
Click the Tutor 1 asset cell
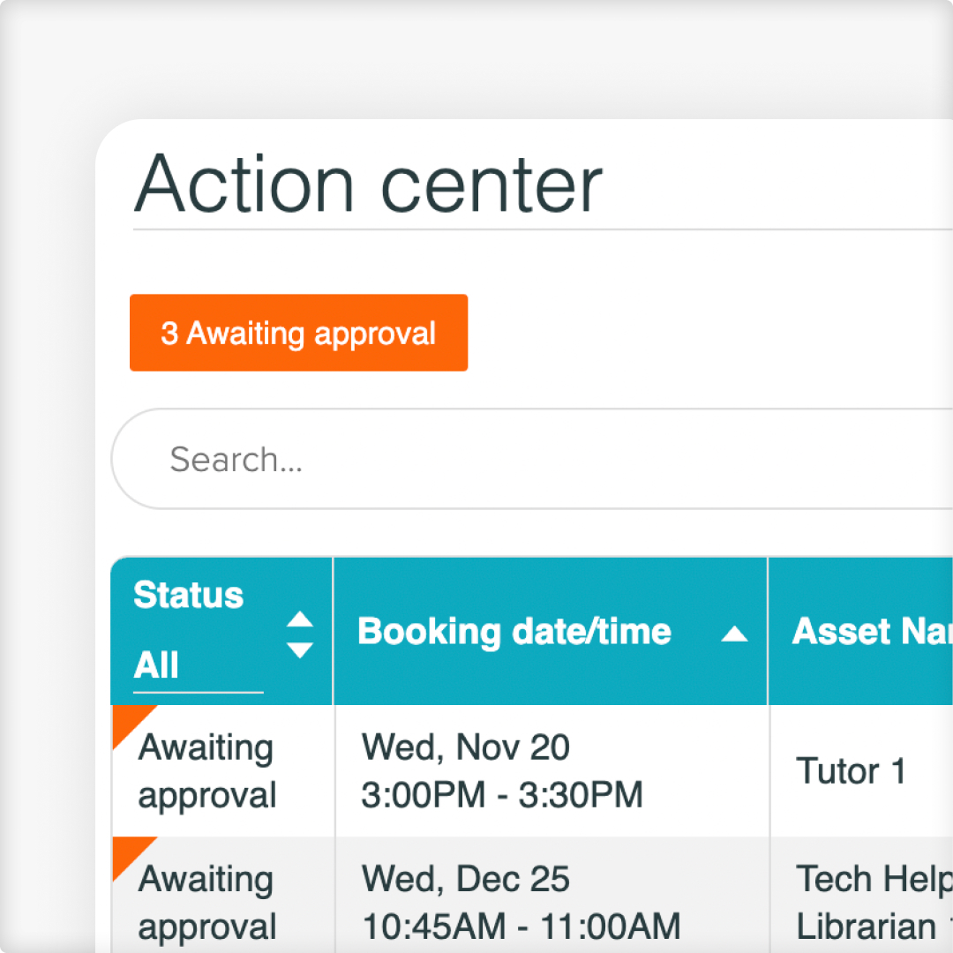(851, 771)
